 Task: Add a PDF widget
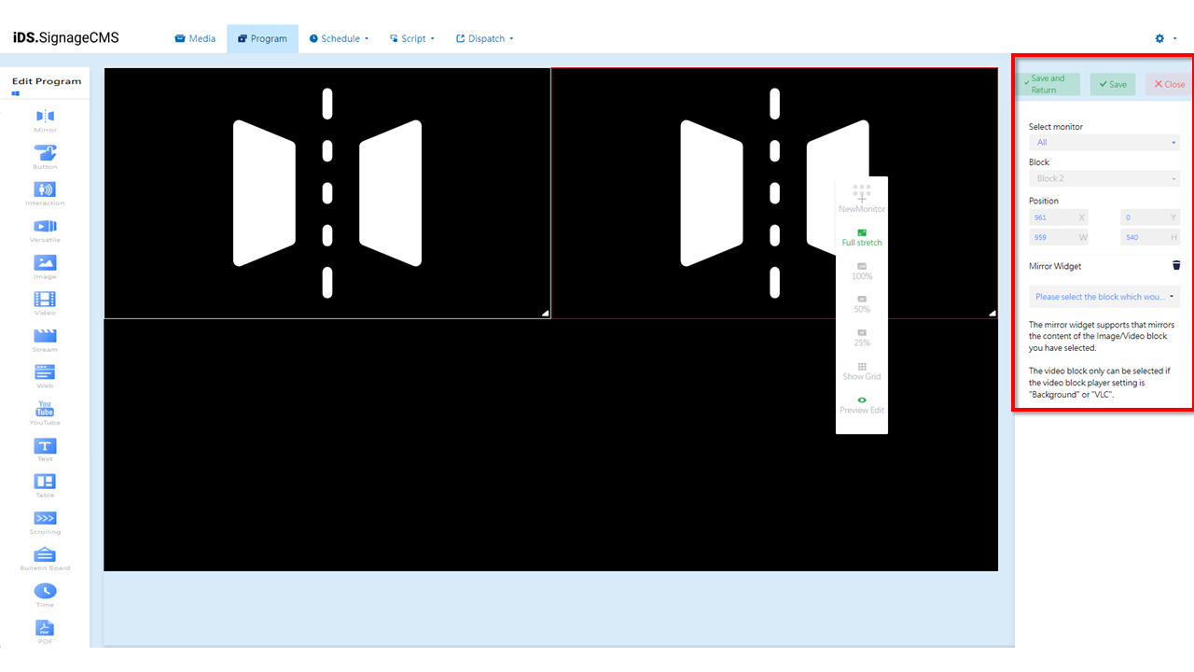[45, 629]
